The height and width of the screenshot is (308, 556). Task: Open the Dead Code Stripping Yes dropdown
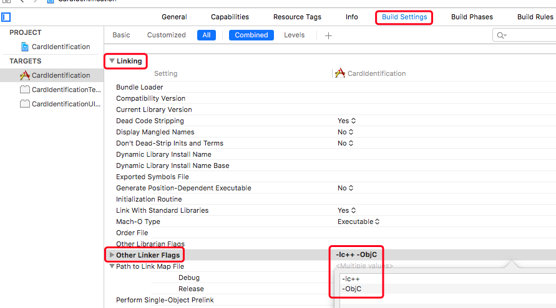pyautogui.click(x=346, y=121)
